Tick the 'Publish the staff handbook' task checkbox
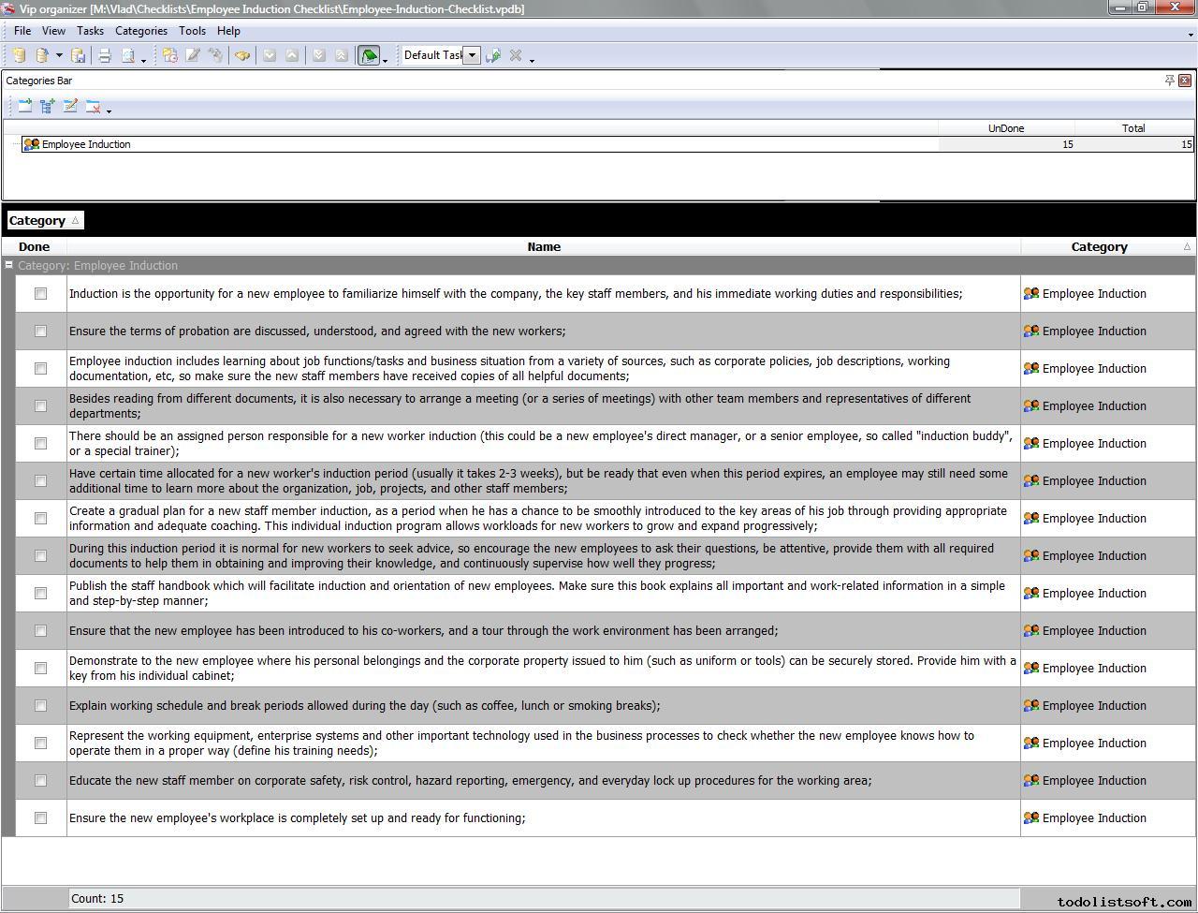 pos(40,594)
